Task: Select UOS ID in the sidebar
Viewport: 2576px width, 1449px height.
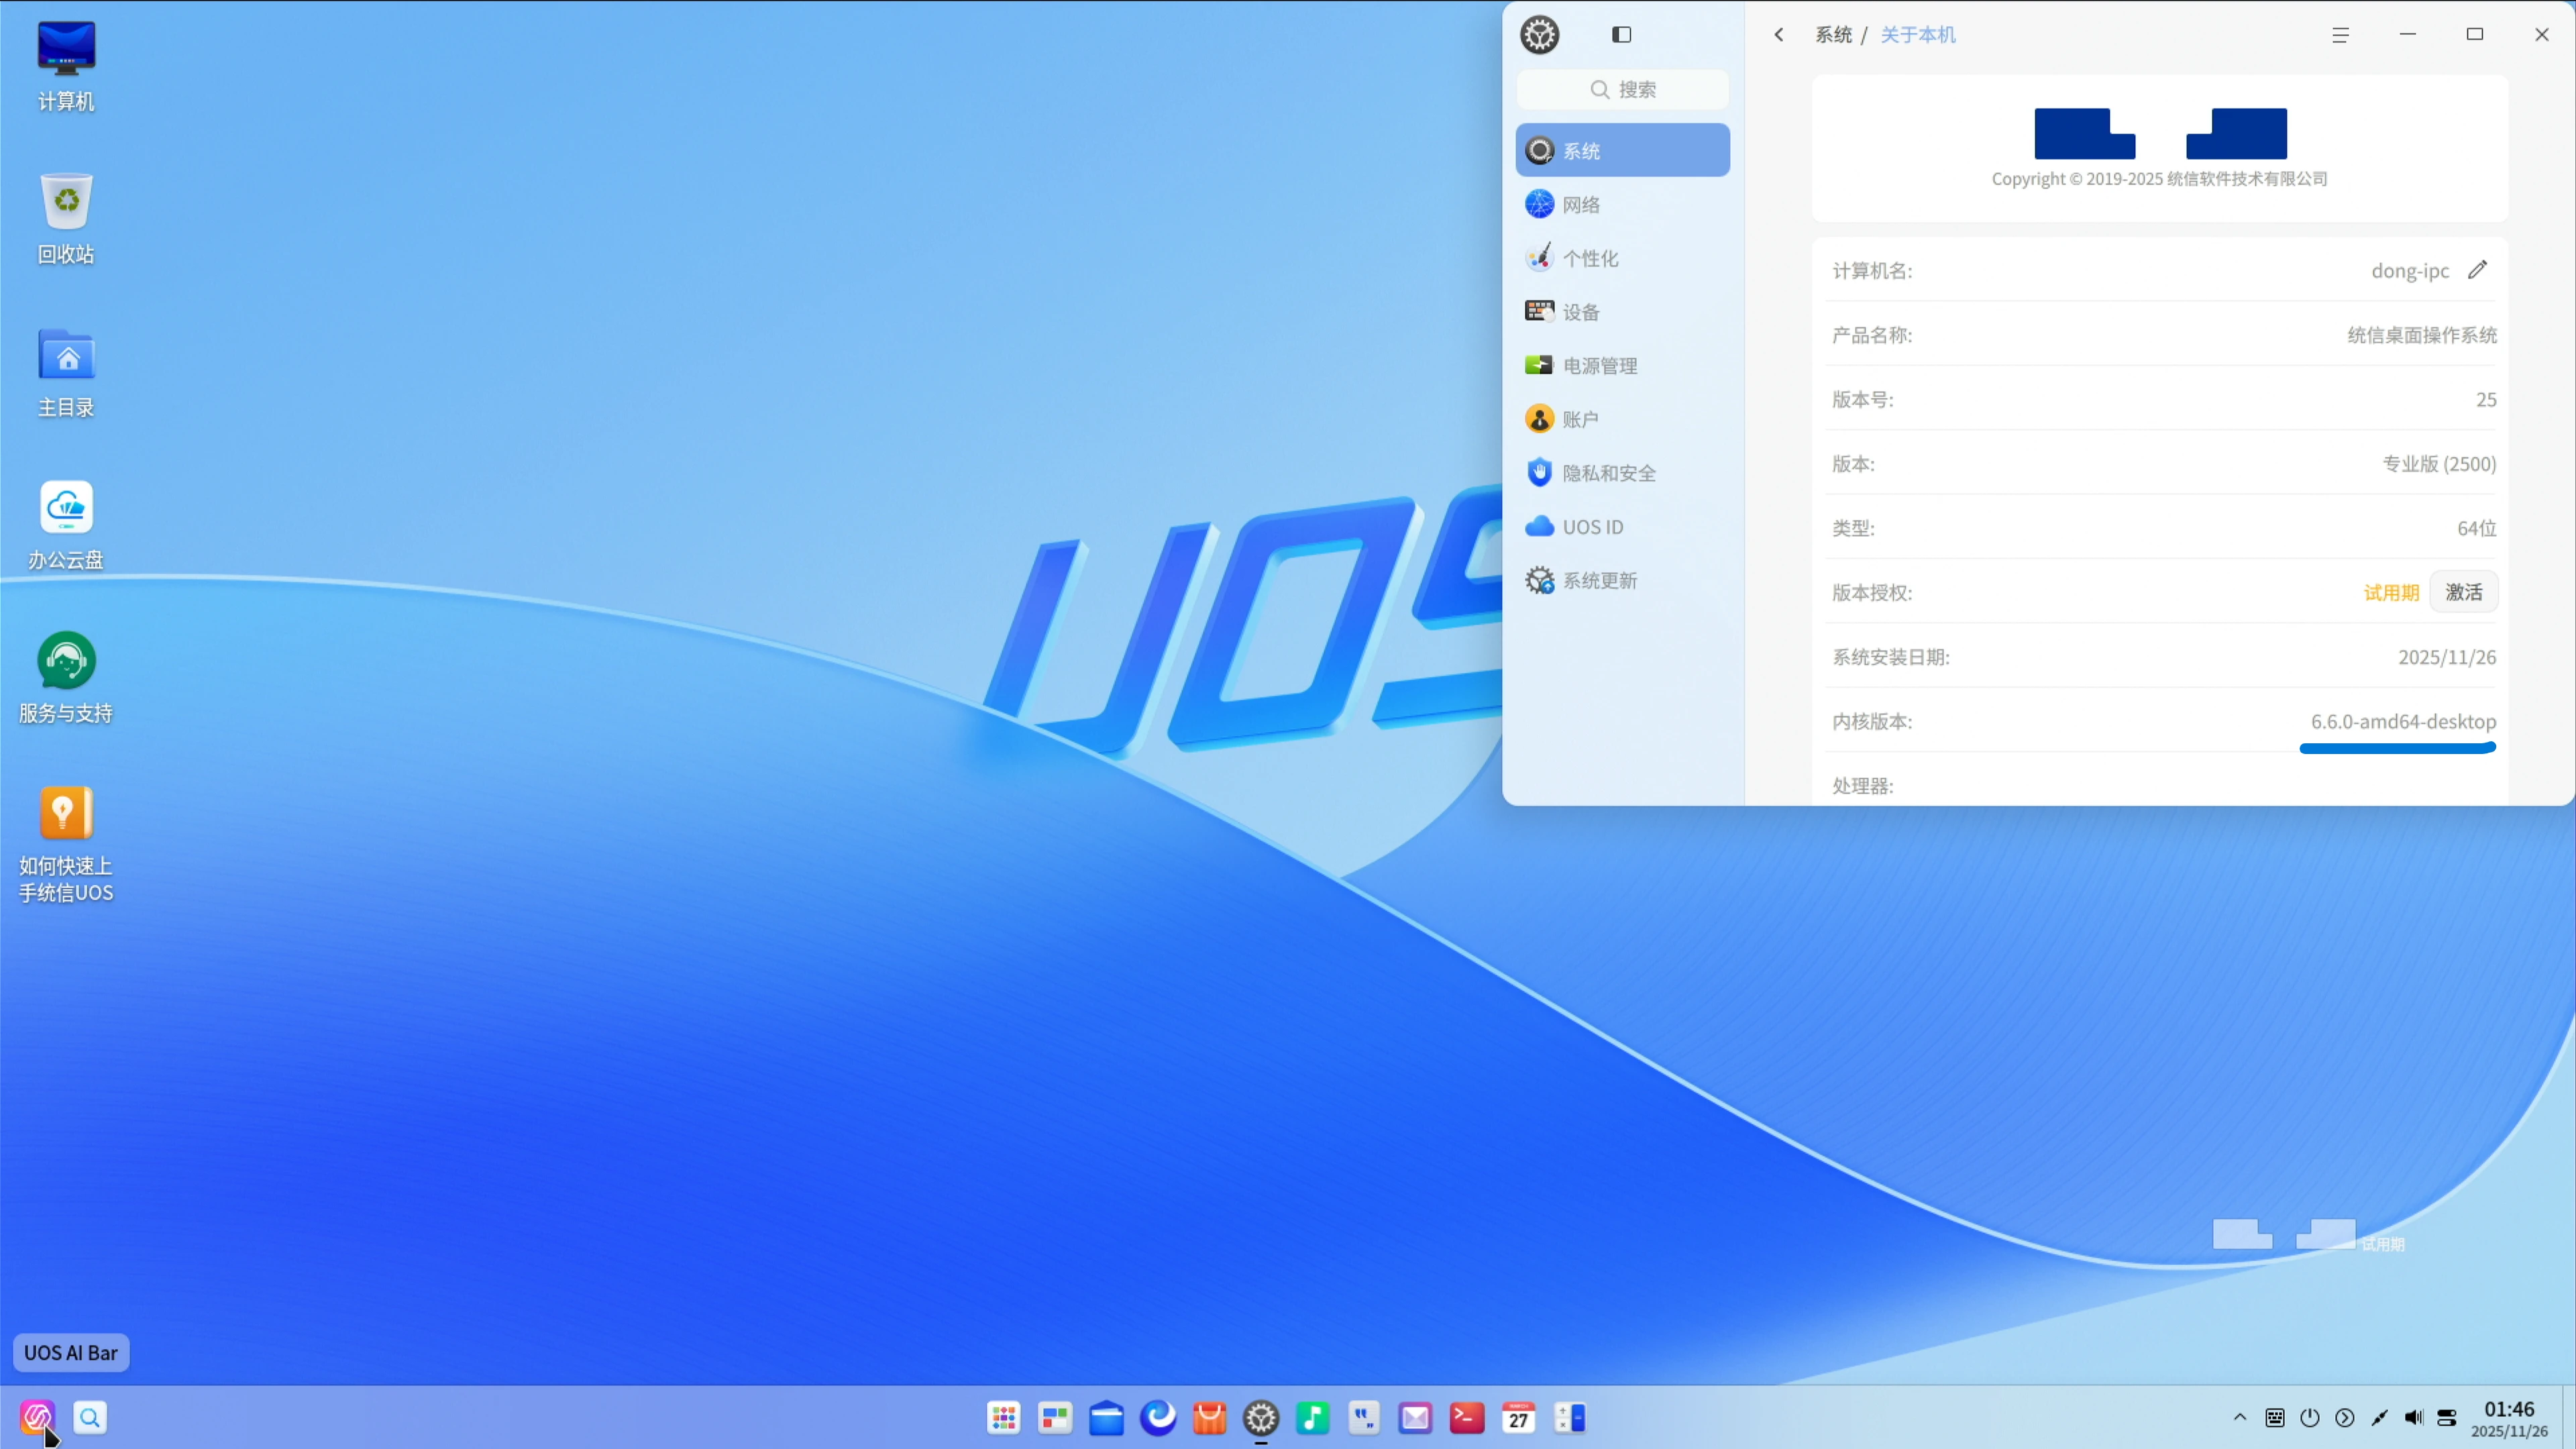Action: 1622,526
